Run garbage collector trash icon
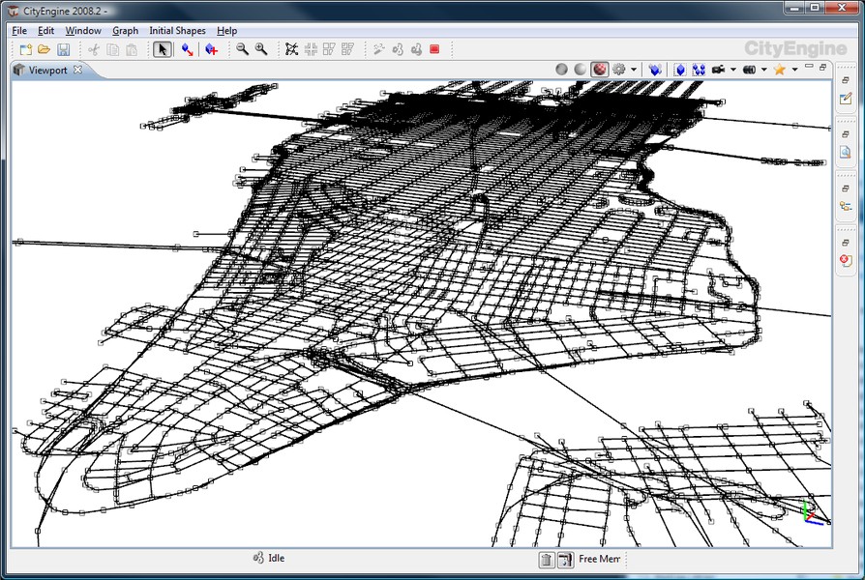865x580 pixels. pyautogui.click(x=547, y=560)
